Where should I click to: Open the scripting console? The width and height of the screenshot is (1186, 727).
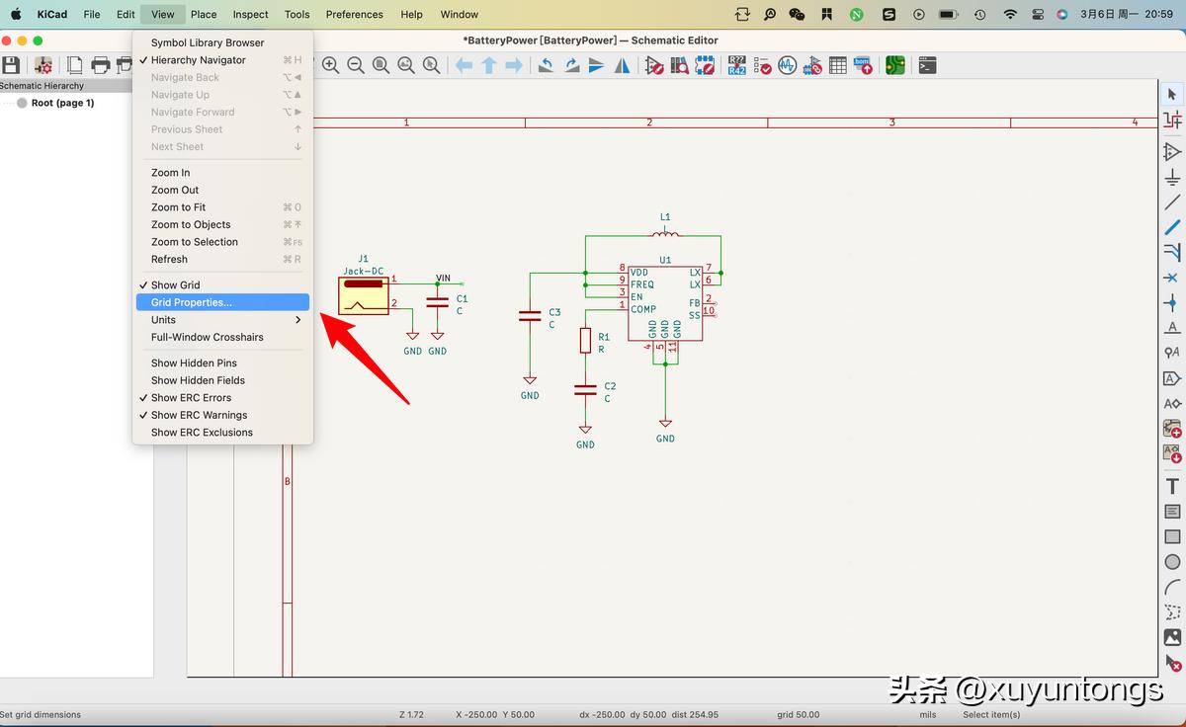pyautogui.click(x=927, y=64)
